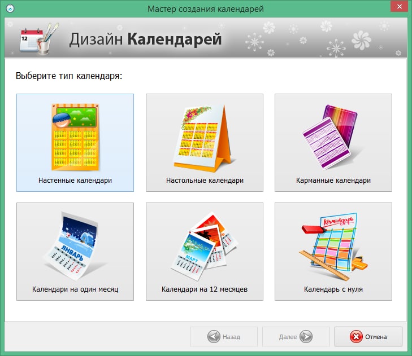
Task: Go back with the Назад button
Action: point(224,336)
